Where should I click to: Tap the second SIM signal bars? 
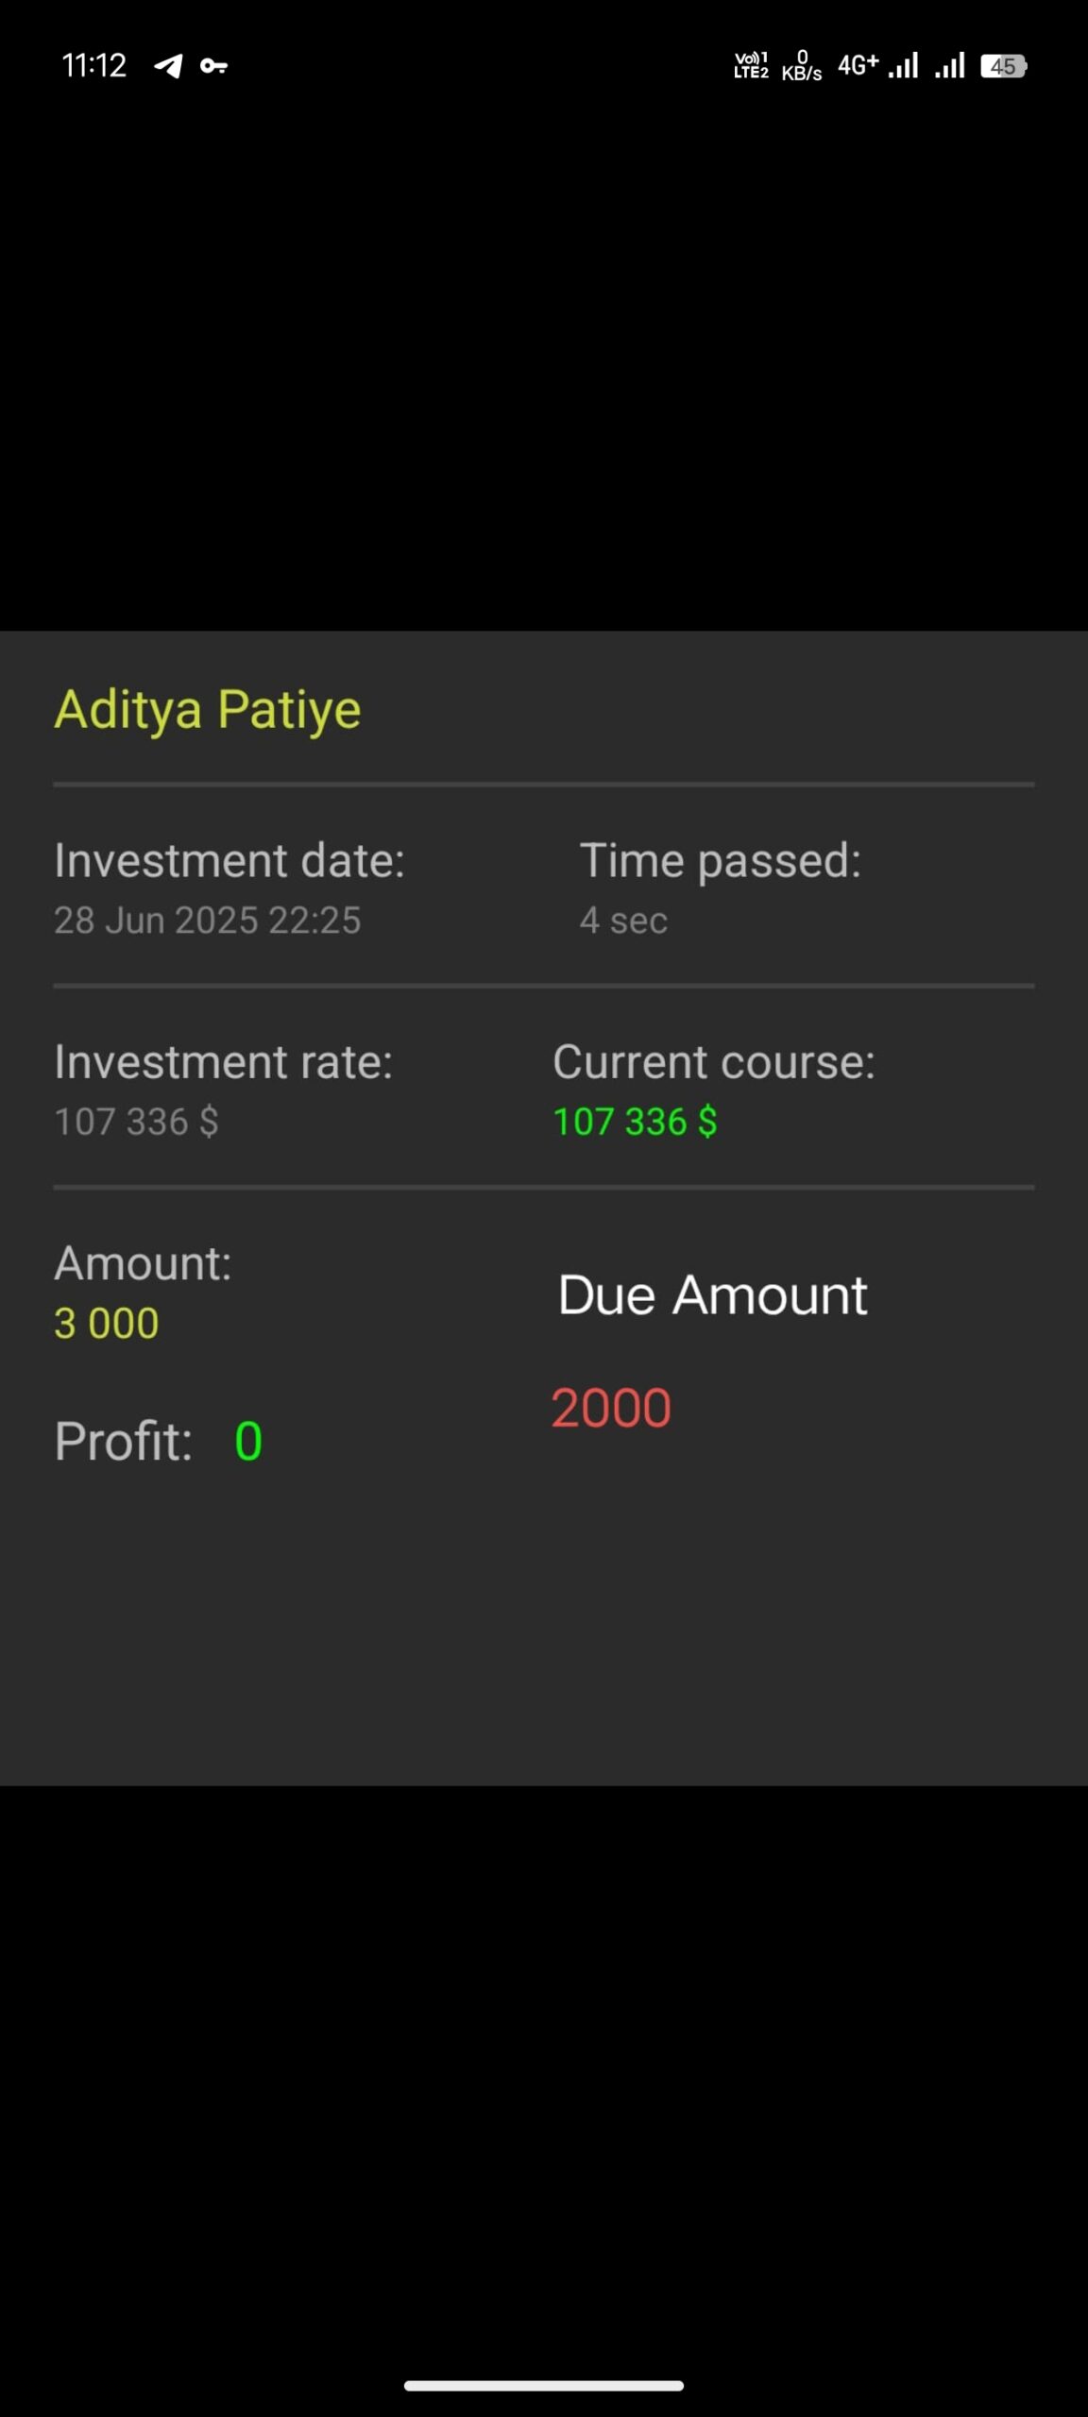(x=949, y=65)
